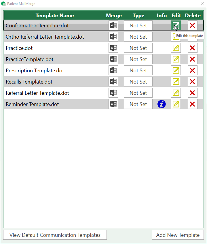This screenshot has width=207, height=244.
Task: Open the Type field for Prescription Template.dot
Action: [x=138, y=71]
